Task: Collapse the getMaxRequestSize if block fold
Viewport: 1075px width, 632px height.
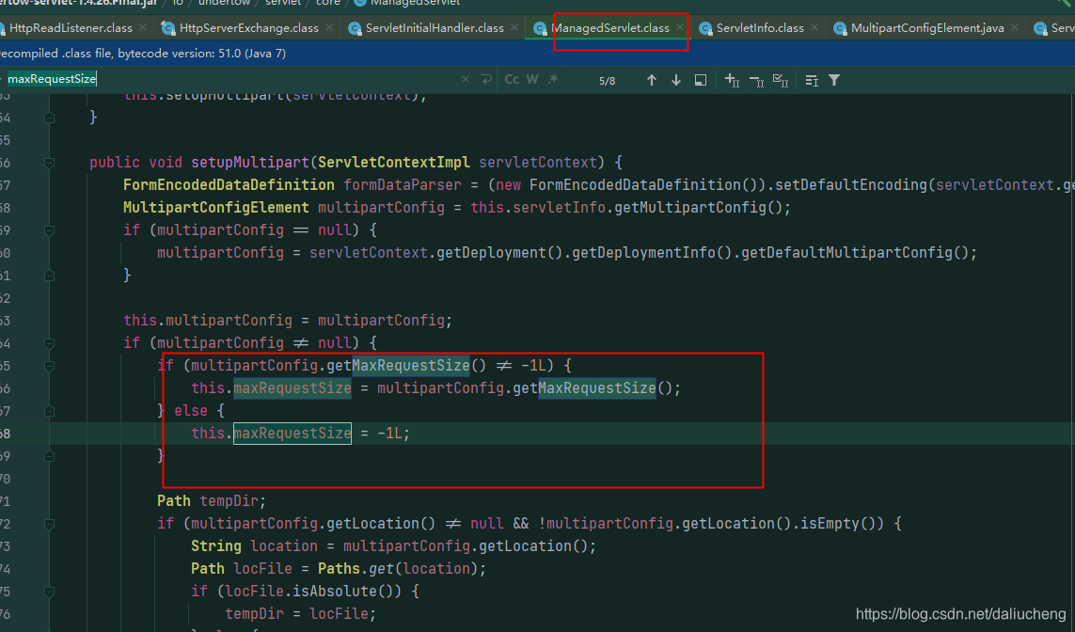Action: click(49, 366)
